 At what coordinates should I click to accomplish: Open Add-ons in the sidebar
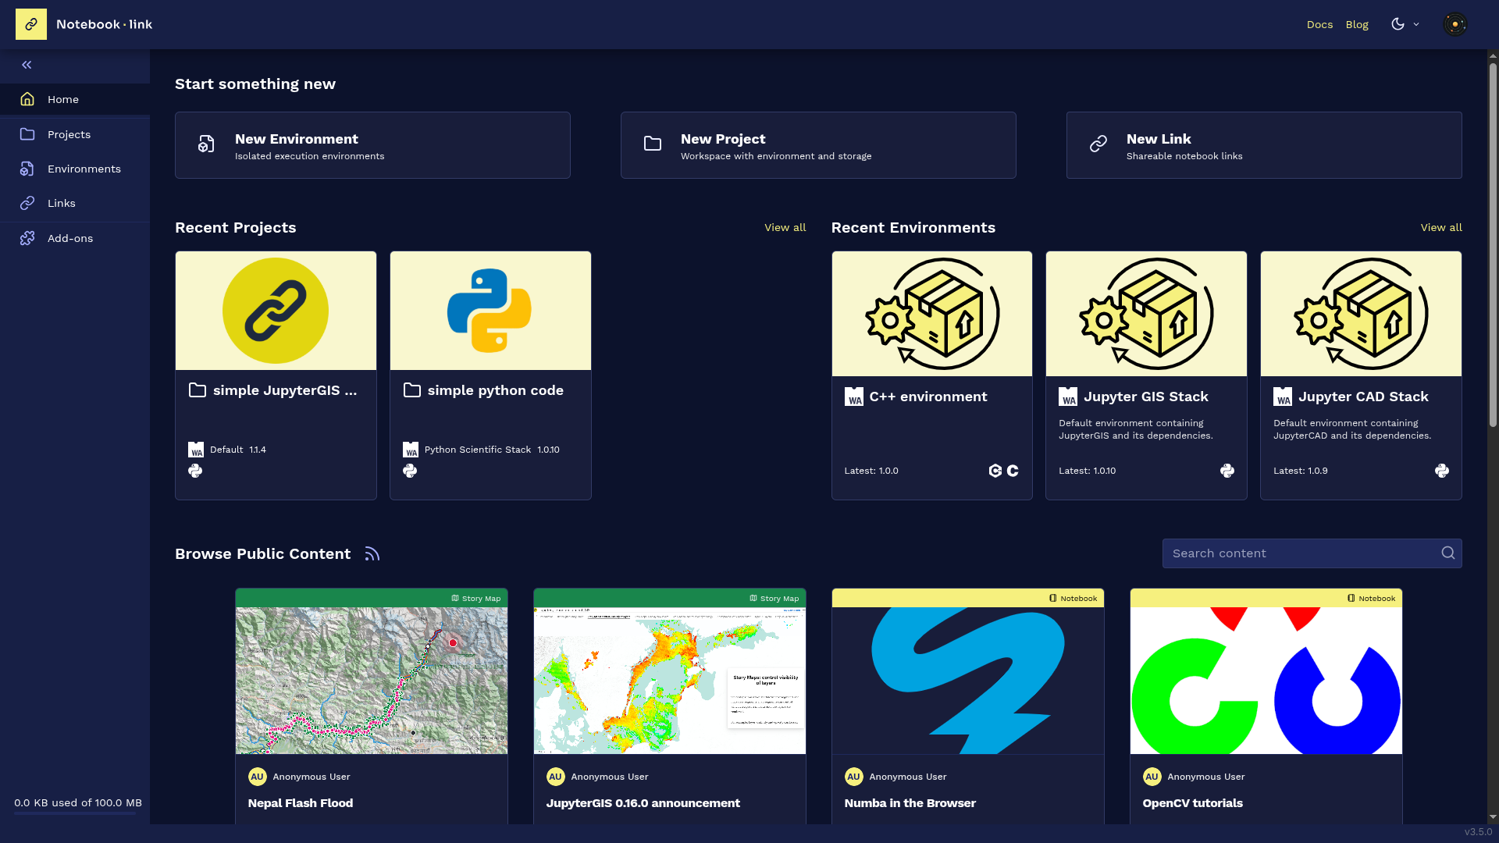pos(75,238)
